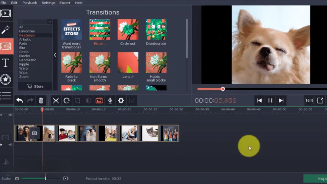This screenshot has height=184, width=327.
Task: Open the Color adjustments tool
Action: 88,100
